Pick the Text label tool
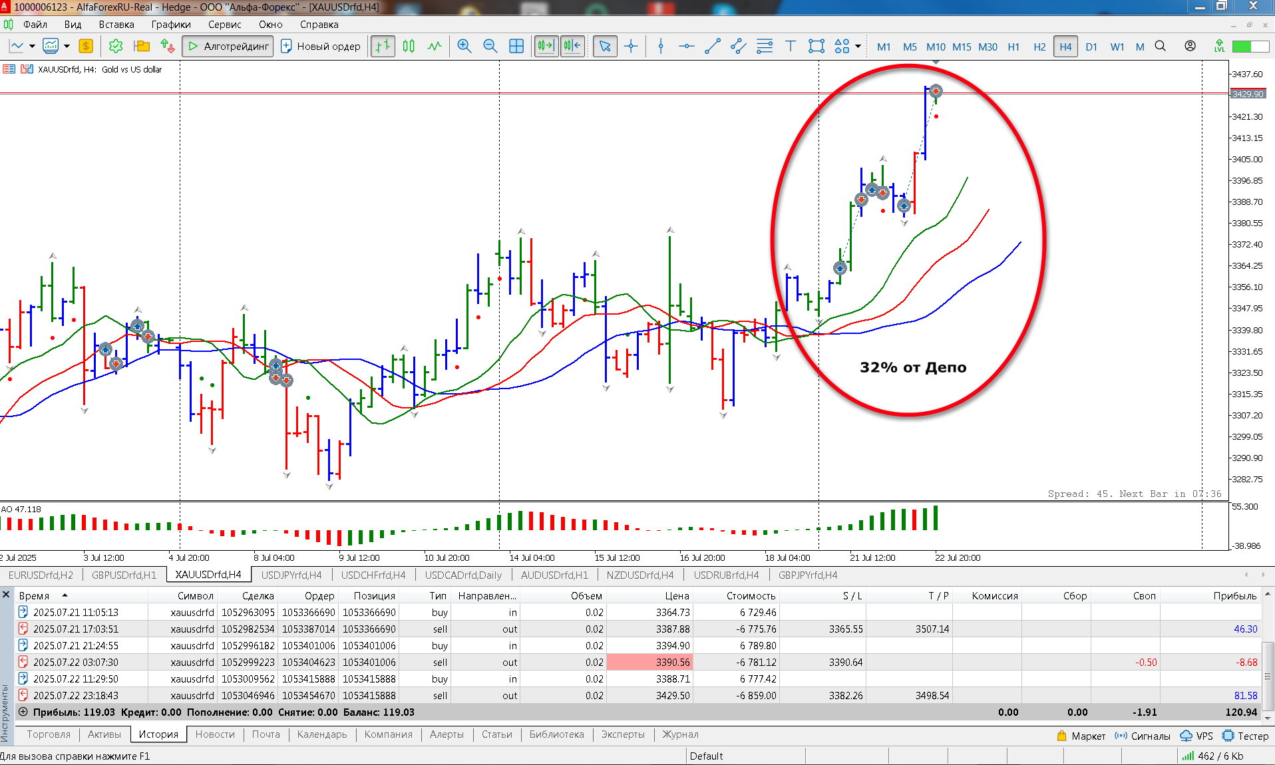The height and width of the screenshot is (765, 1275). [790, 46]
